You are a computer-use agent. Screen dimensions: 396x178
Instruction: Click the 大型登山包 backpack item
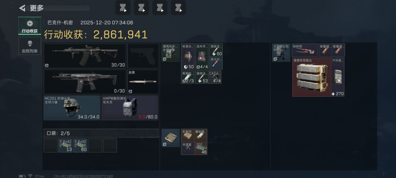pyautogui.click(x=281, y=52)
